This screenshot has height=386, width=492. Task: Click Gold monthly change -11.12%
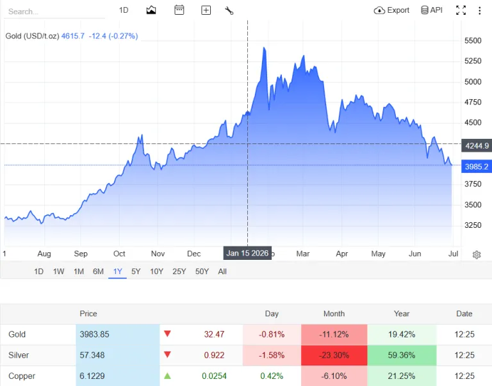tap(334, 334)
